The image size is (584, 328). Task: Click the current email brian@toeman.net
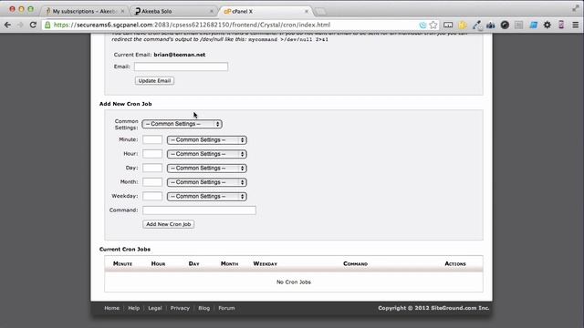click(x=180, y=55)
